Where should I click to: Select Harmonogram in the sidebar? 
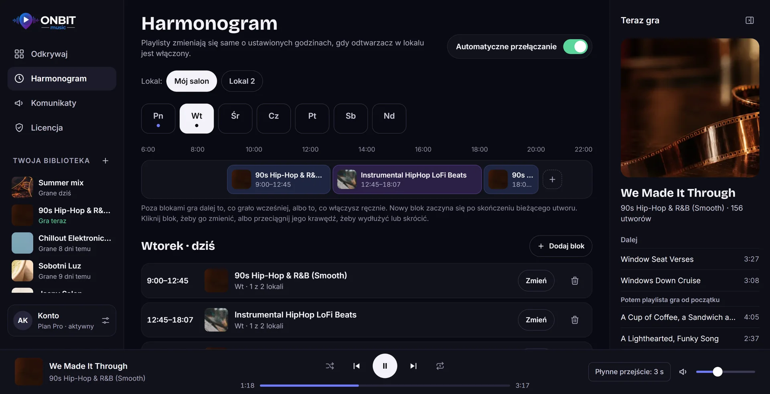click(x=62, y=78)
